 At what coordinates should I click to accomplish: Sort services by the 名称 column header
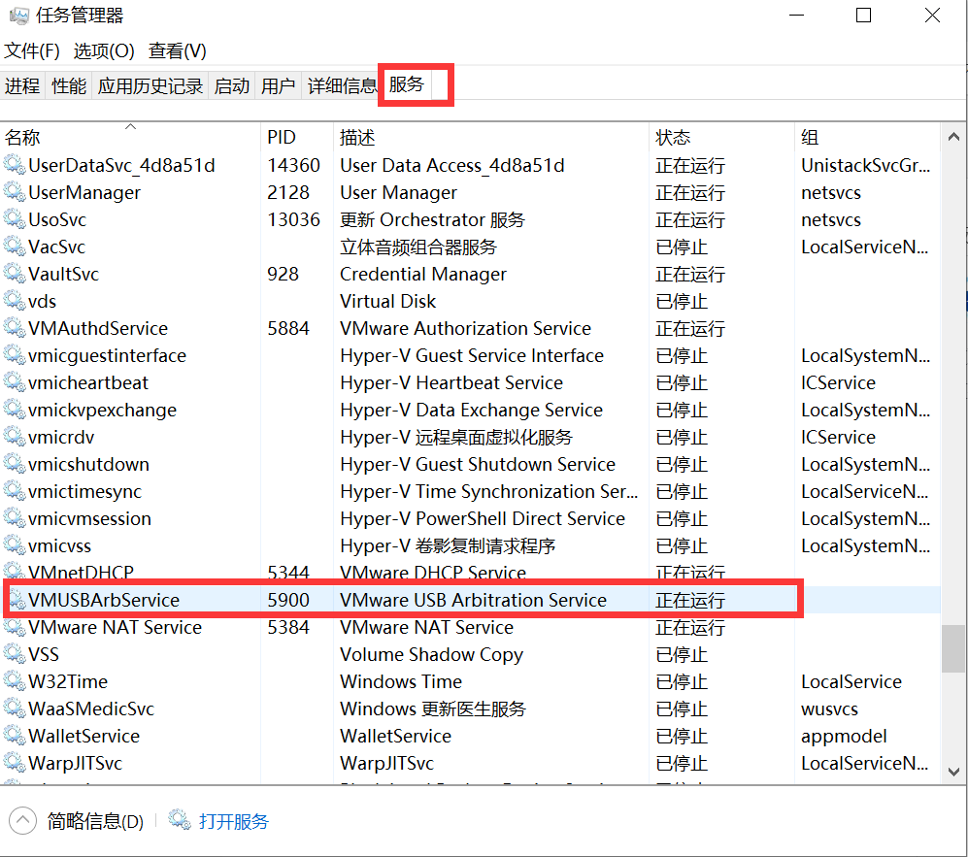click(x=131, y=137)
